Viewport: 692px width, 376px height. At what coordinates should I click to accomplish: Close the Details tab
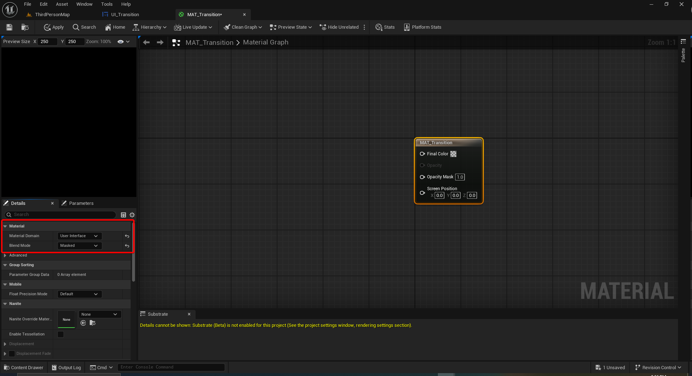(x=52, y=203)
